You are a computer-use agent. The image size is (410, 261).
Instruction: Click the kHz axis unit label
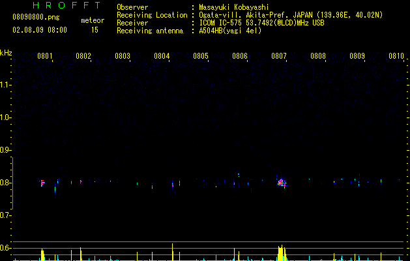(6, 53)
